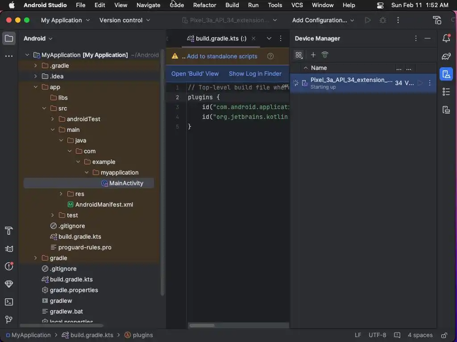Click the plugins breadcrumb
This screenshot has width=457, height=342.
tap(139, 335)
